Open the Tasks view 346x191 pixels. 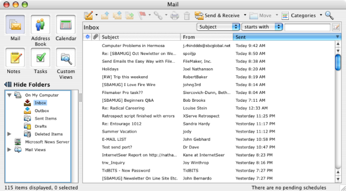coord(40,61)
